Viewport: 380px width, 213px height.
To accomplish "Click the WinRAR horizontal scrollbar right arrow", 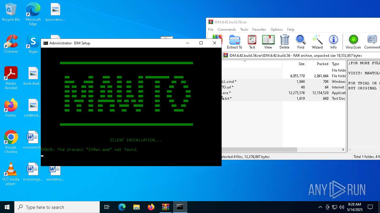I will coord(343,150).
